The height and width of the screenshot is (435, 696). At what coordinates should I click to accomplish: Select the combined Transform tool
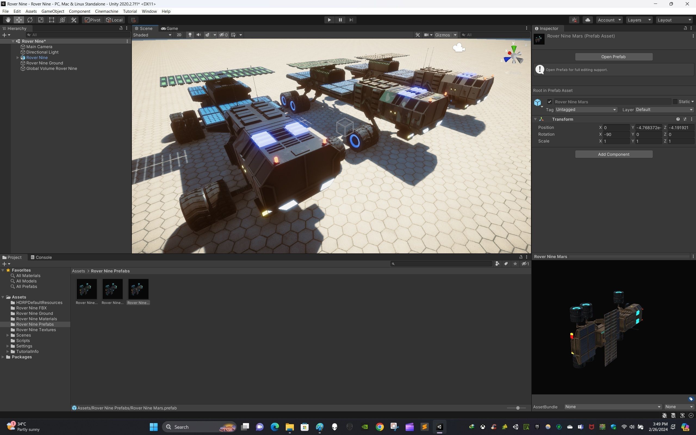tap(63, 20)
